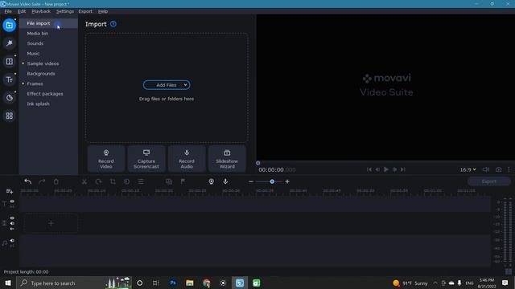This screenshot has height=289, width=515.
Task: Open the Stickers panel icon
Action: [x=9, y=98]
